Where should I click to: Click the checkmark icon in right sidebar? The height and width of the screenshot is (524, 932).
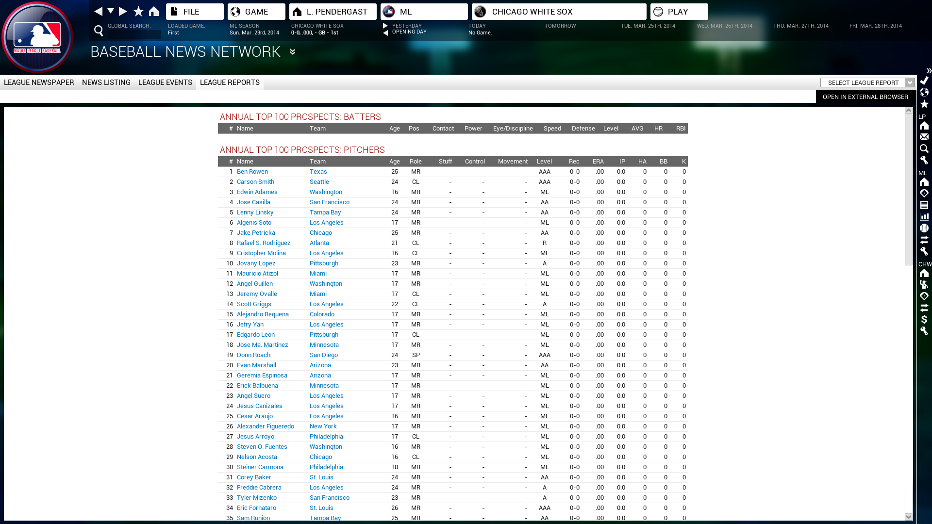click(x=924, y=81)
